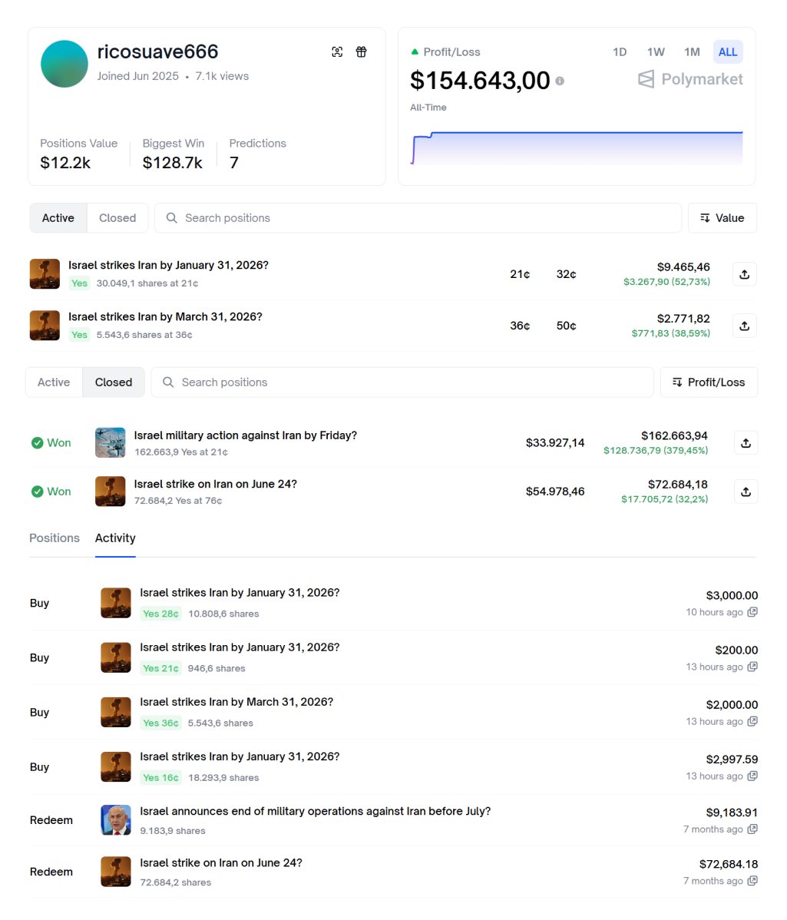Open transaction link for the $3,000.00 buy
This screenshot has height=920, width=787.
pyautogui.click(x=753, y=612)
